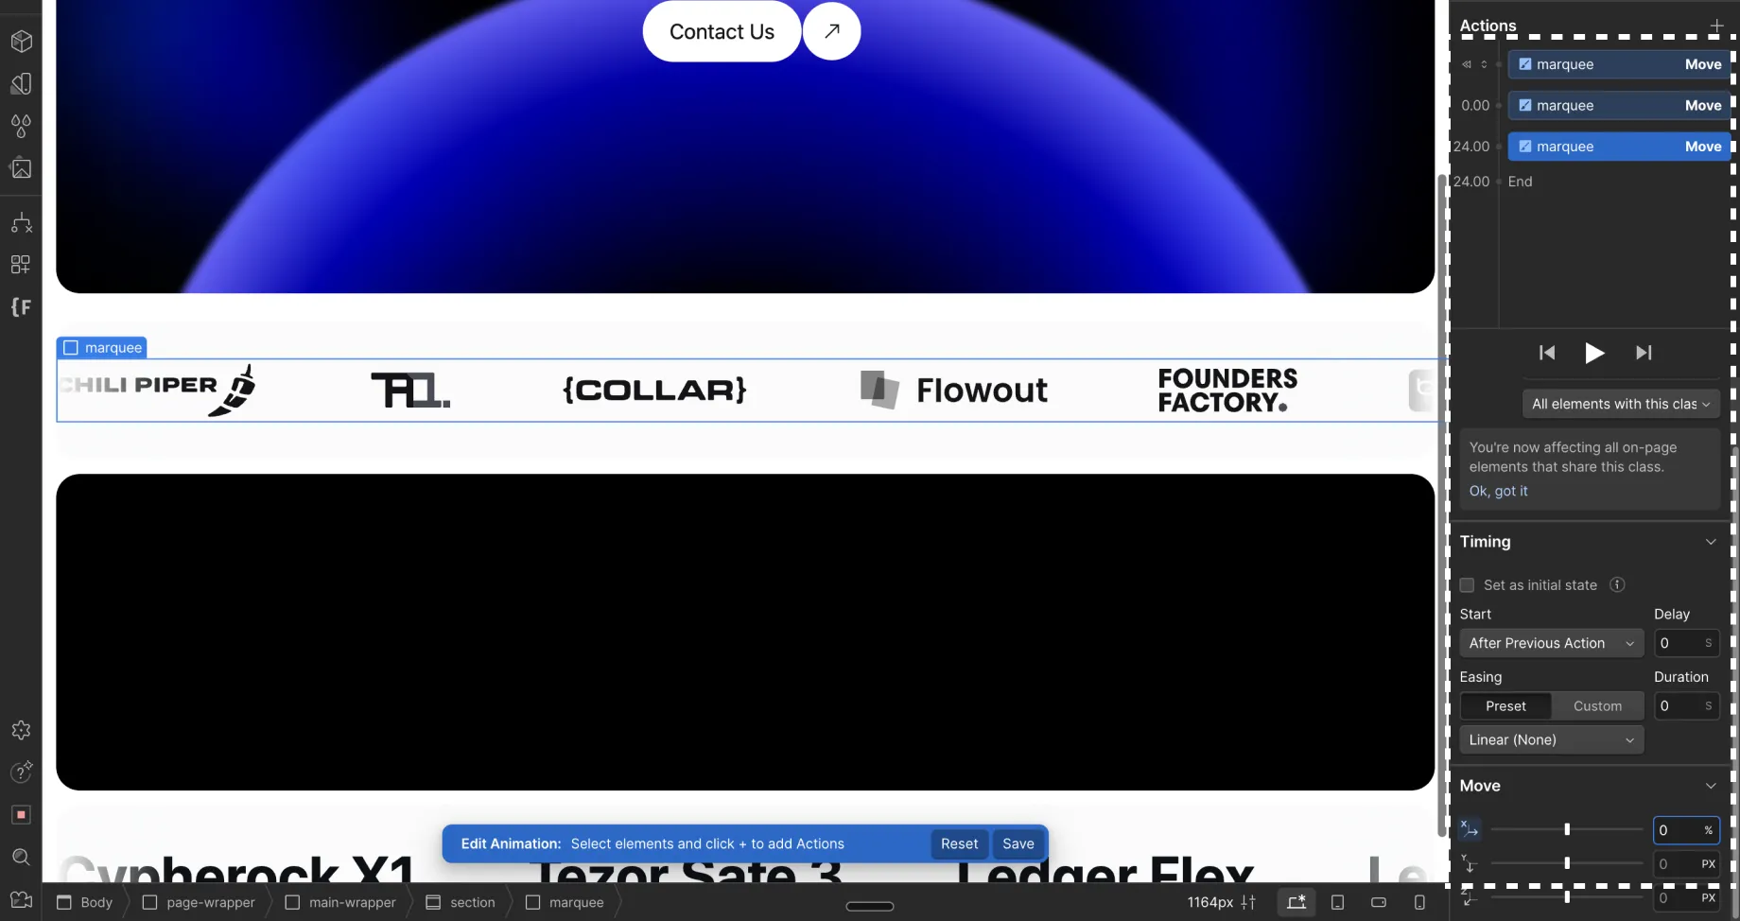Click Save in Edit Animation bar
Image resolution: width=1740 pixels, height=921 pixels.
1018,843
